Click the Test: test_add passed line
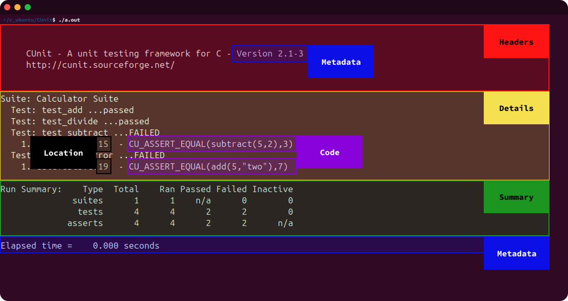Viewport: 568px width, 301px height. [x=72, y=110]
